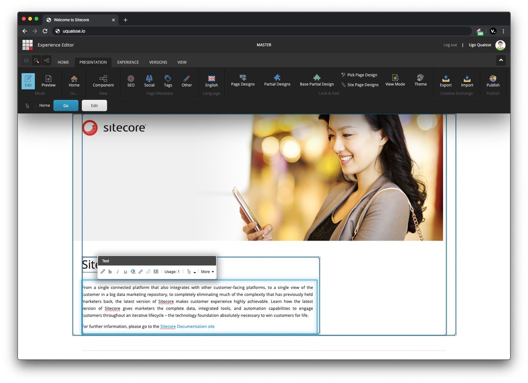This screenshot has height=383, width=528.
Task: Click the breadcrumb tree icon
Action: click(27, 106)
